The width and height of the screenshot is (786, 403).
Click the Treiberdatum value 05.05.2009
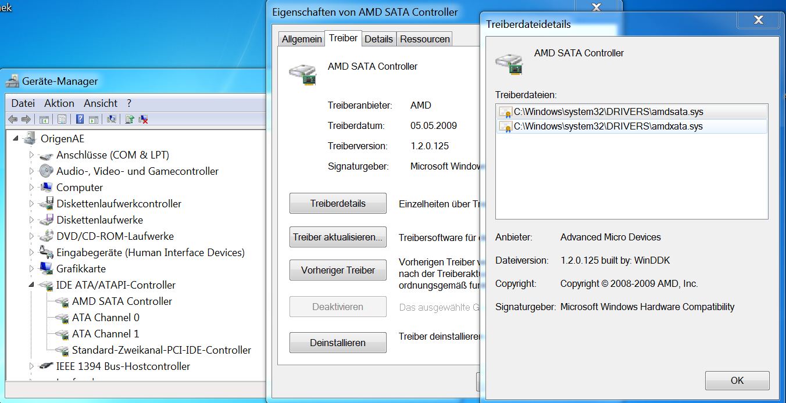pos(434,126)
